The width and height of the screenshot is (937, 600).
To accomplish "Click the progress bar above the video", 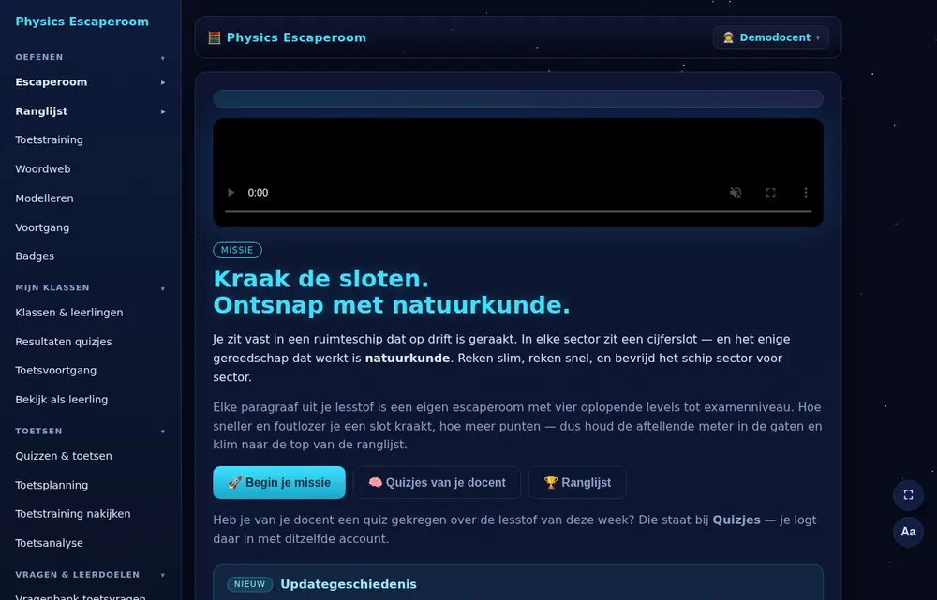I will pos(518,98).
